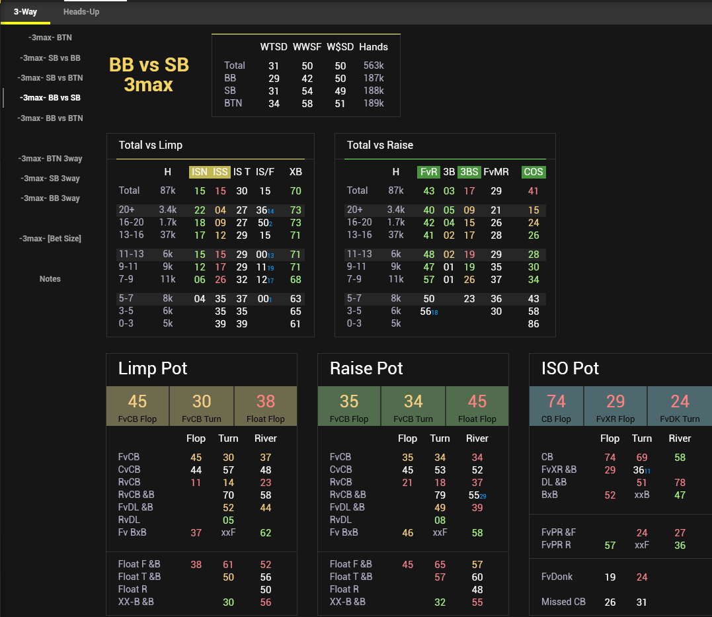
Task: Select -3max- BB vs BTN sidebar entry
Action: point(50,118)
